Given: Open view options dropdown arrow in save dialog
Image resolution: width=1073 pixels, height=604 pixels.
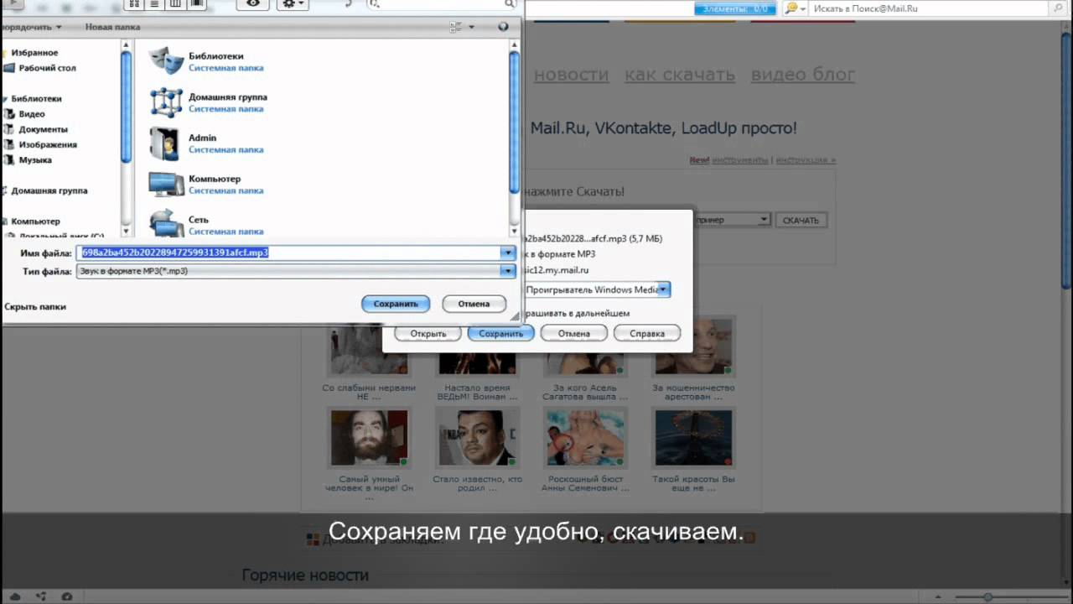Looking at the screenshot, I should pyautogui.click(x=471, y=27).
